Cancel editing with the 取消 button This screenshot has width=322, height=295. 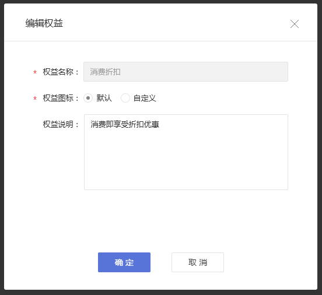coord(198,262)
